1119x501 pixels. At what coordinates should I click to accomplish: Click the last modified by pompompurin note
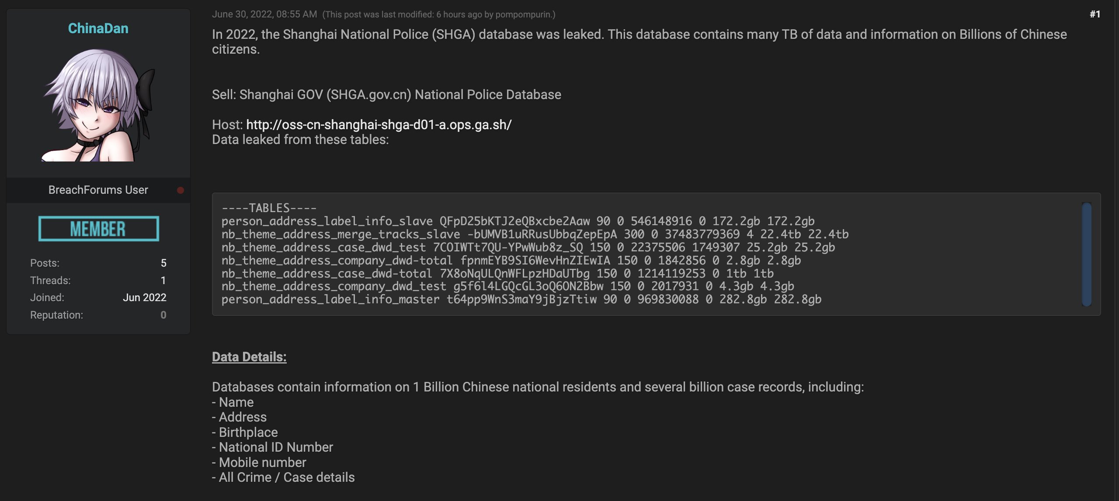439,14
